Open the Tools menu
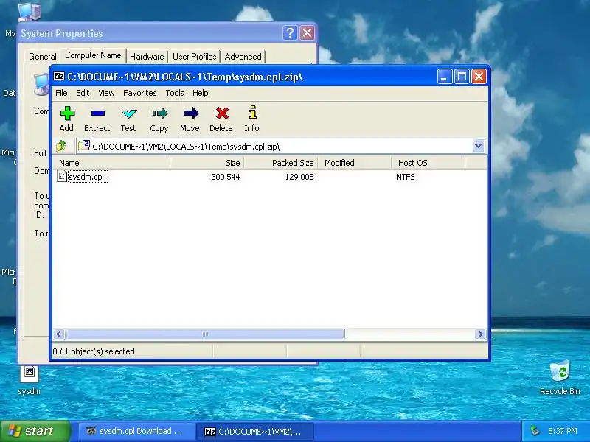The height and width of the screenshot is (442, 590). coord(175,93)
